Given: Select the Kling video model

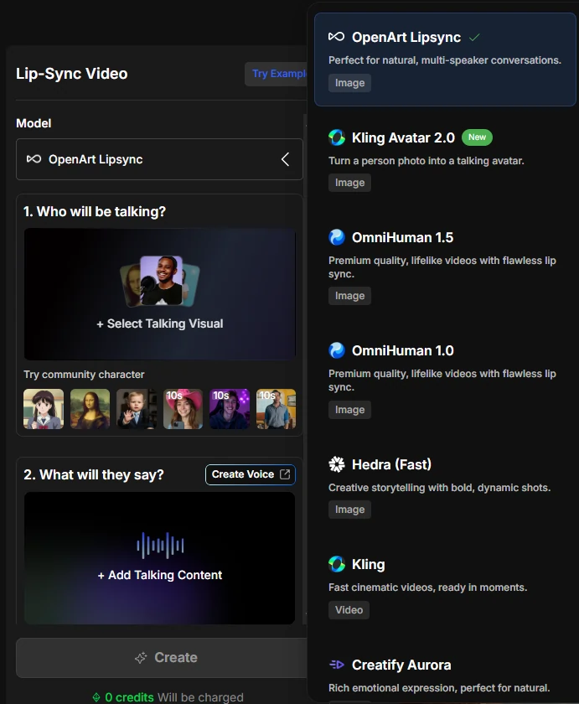Looking at the screenshot, I should 445,587.
